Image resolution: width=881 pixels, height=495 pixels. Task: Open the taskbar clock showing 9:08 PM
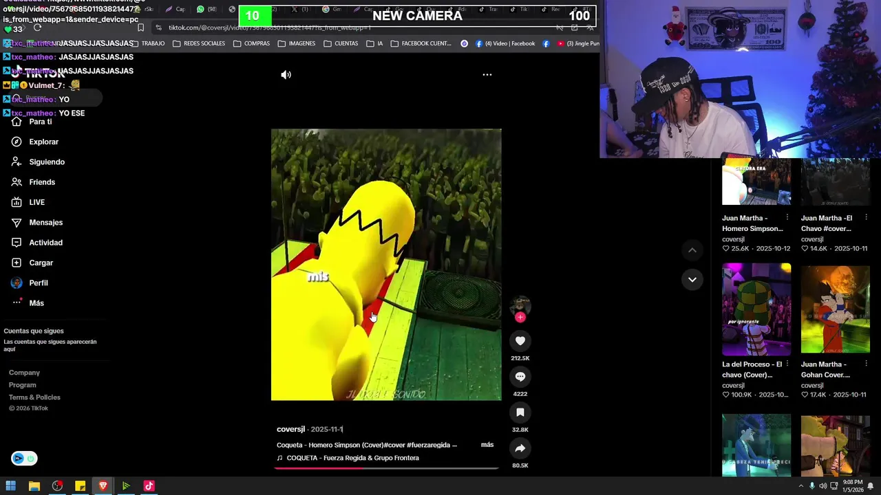[x=853, y=486]
